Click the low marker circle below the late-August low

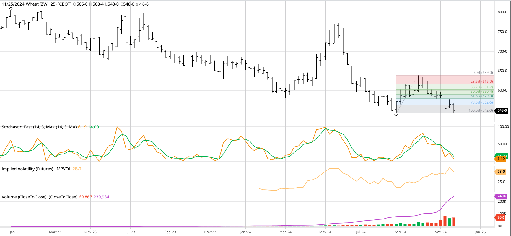pos(396,115)
